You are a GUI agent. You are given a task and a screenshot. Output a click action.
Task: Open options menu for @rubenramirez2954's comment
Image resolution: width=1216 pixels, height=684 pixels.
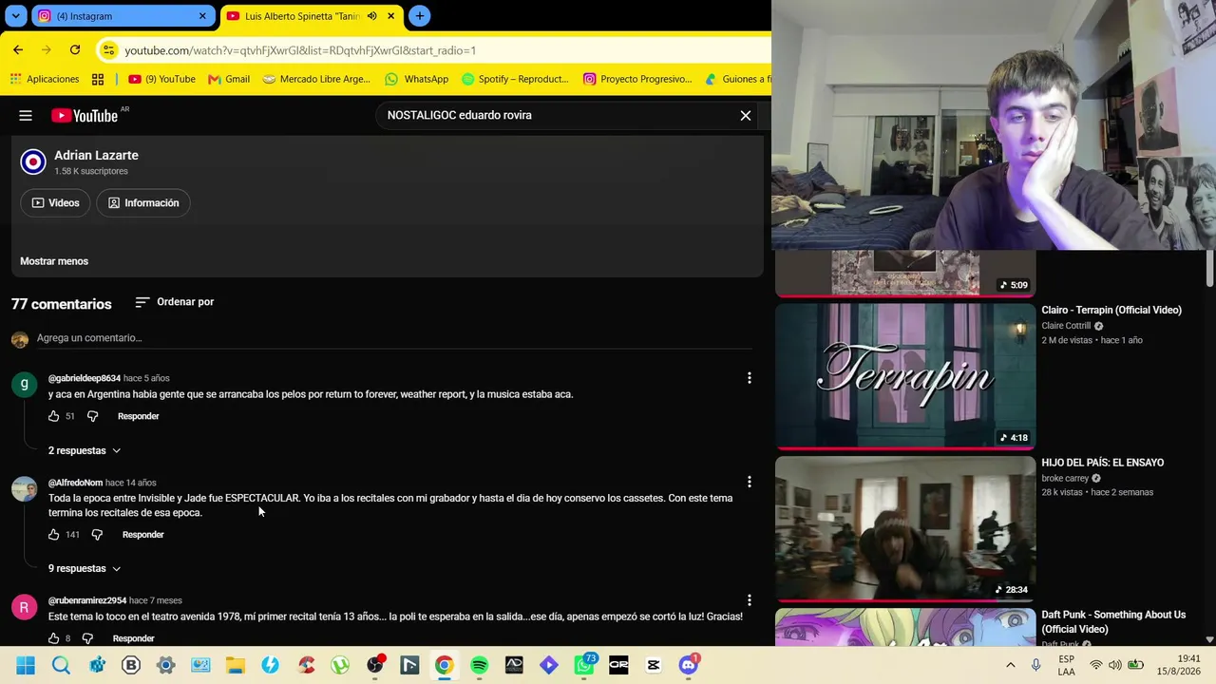pyautogui.click(x=750, y=600)
